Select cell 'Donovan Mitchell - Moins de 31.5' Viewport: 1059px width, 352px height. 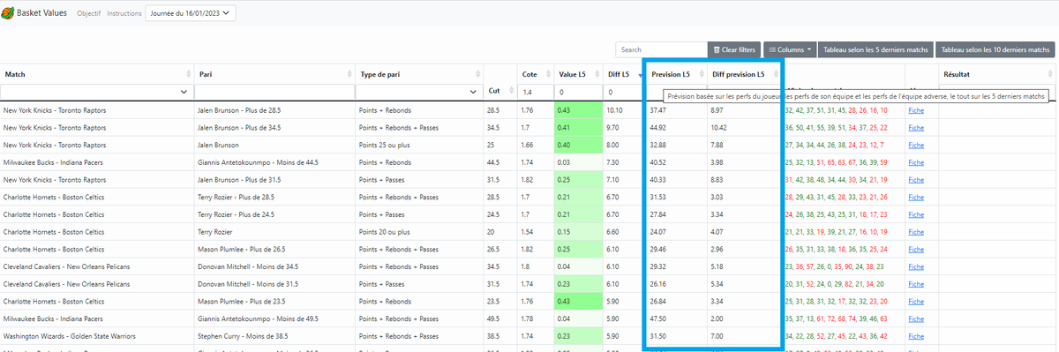(x=274, y=283)
